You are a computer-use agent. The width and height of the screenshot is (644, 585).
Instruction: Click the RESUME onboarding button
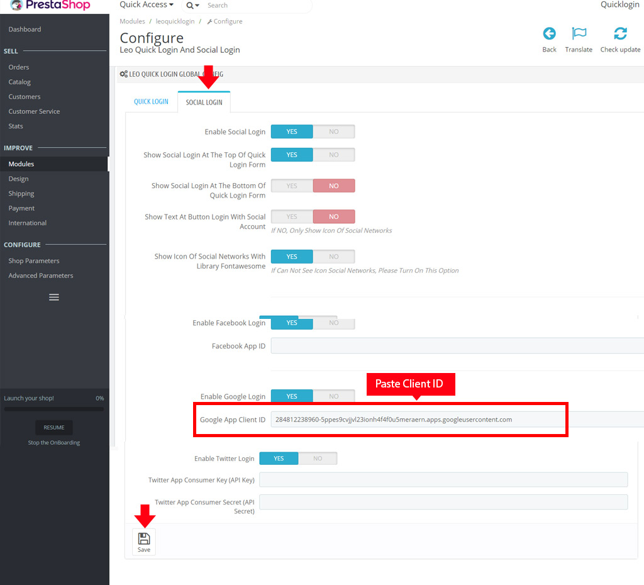(54, 427)
